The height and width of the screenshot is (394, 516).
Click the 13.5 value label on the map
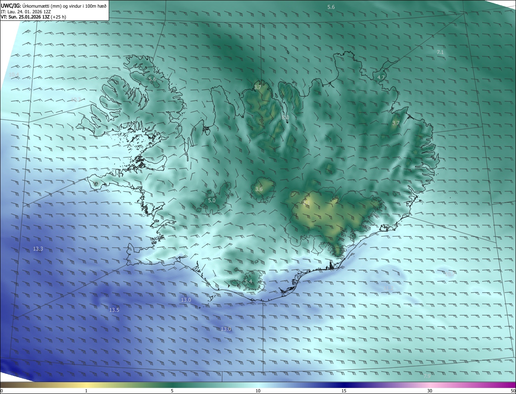coord(114,310)
